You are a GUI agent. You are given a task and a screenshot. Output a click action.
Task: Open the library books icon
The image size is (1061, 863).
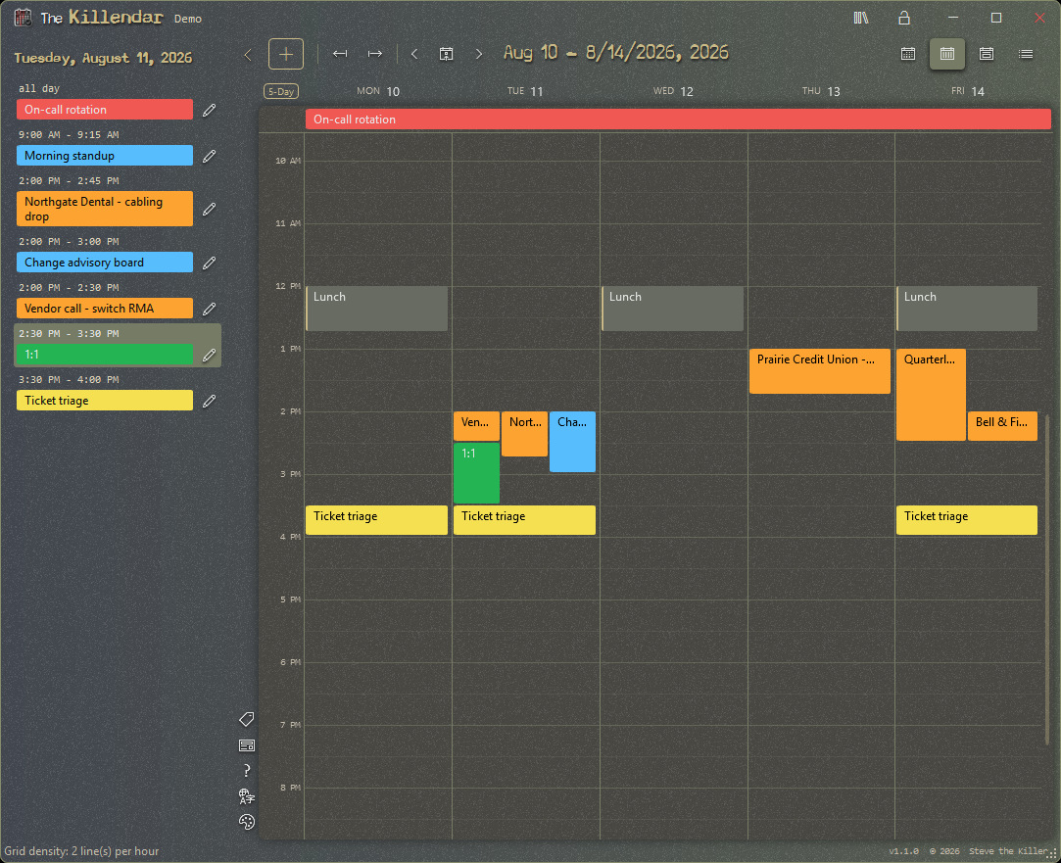pyautogui.click(x=861, y=19)
